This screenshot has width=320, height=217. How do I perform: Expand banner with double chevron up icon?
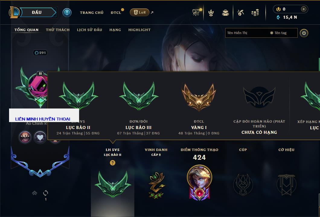[x=34, y=193]
